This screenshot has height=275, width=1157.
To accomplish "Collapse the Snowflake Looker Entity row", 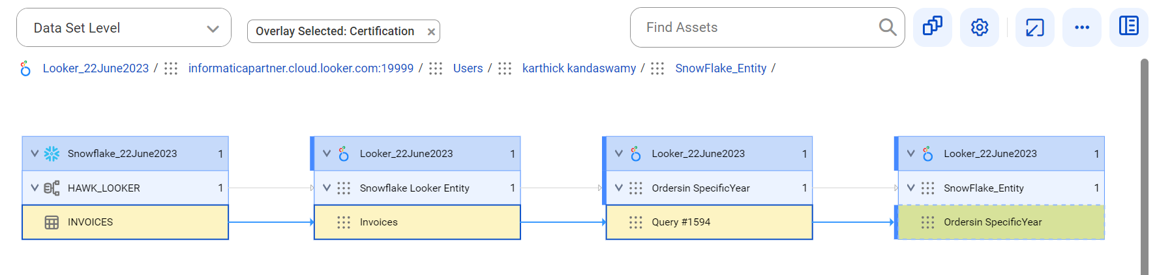I will [x=327, y=188].
